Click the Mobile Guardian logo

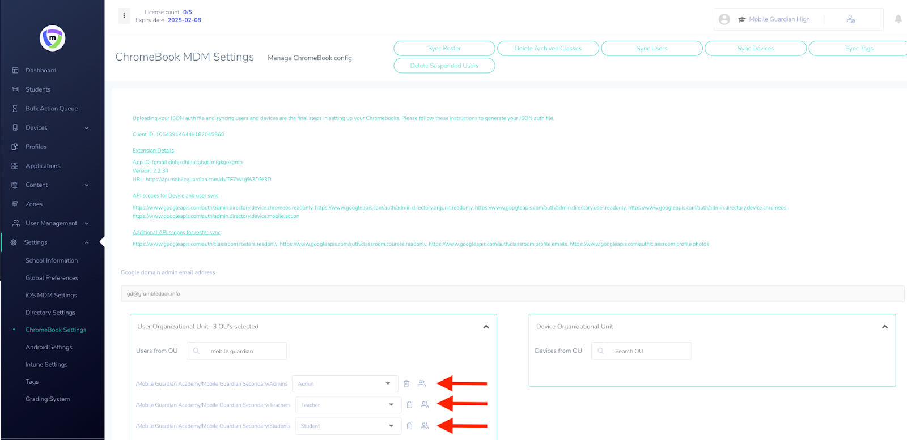pyautogui.click(x=52, y=39)
